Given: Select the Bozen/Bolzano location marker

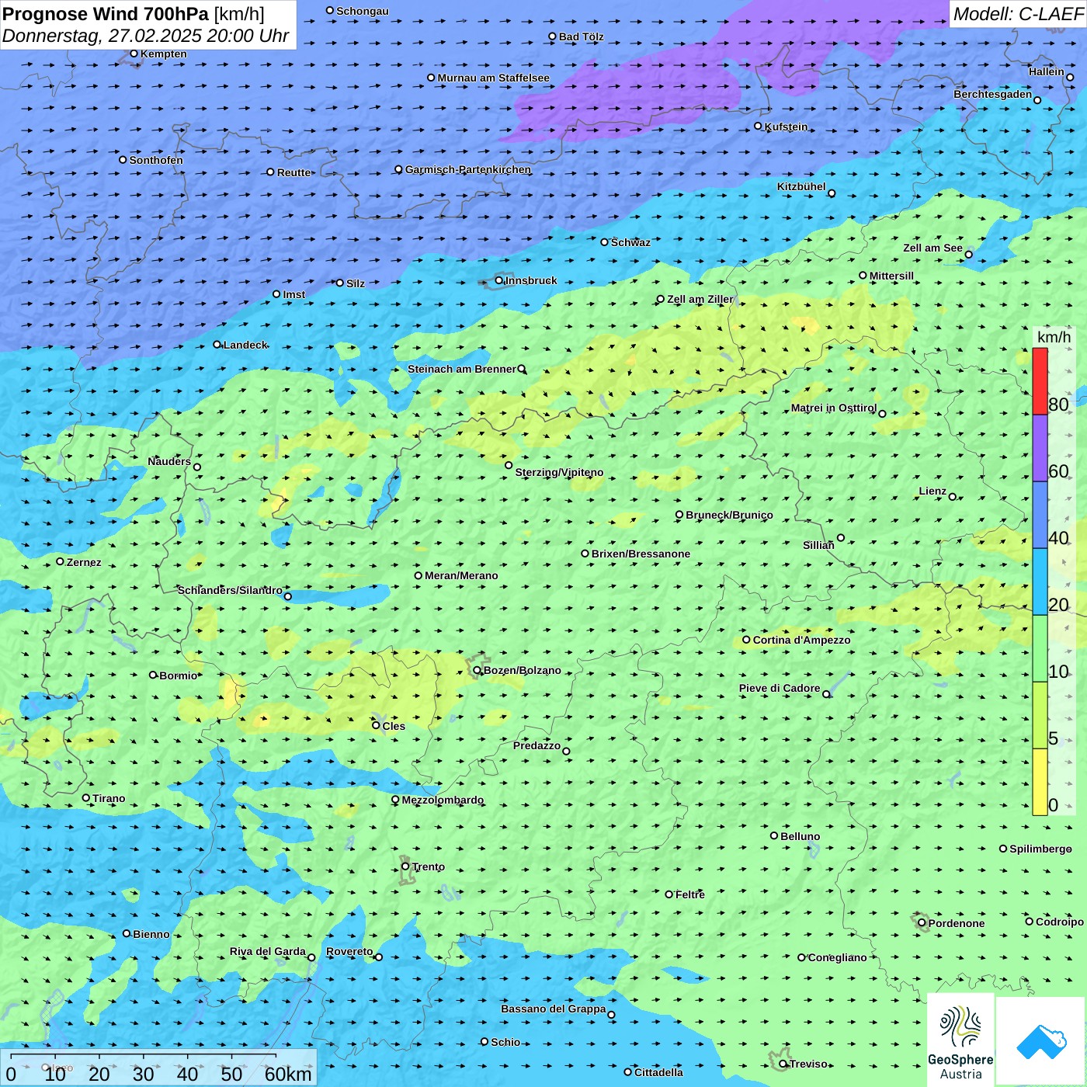Looking at the screenshot, I should click(x=478, y=670).
